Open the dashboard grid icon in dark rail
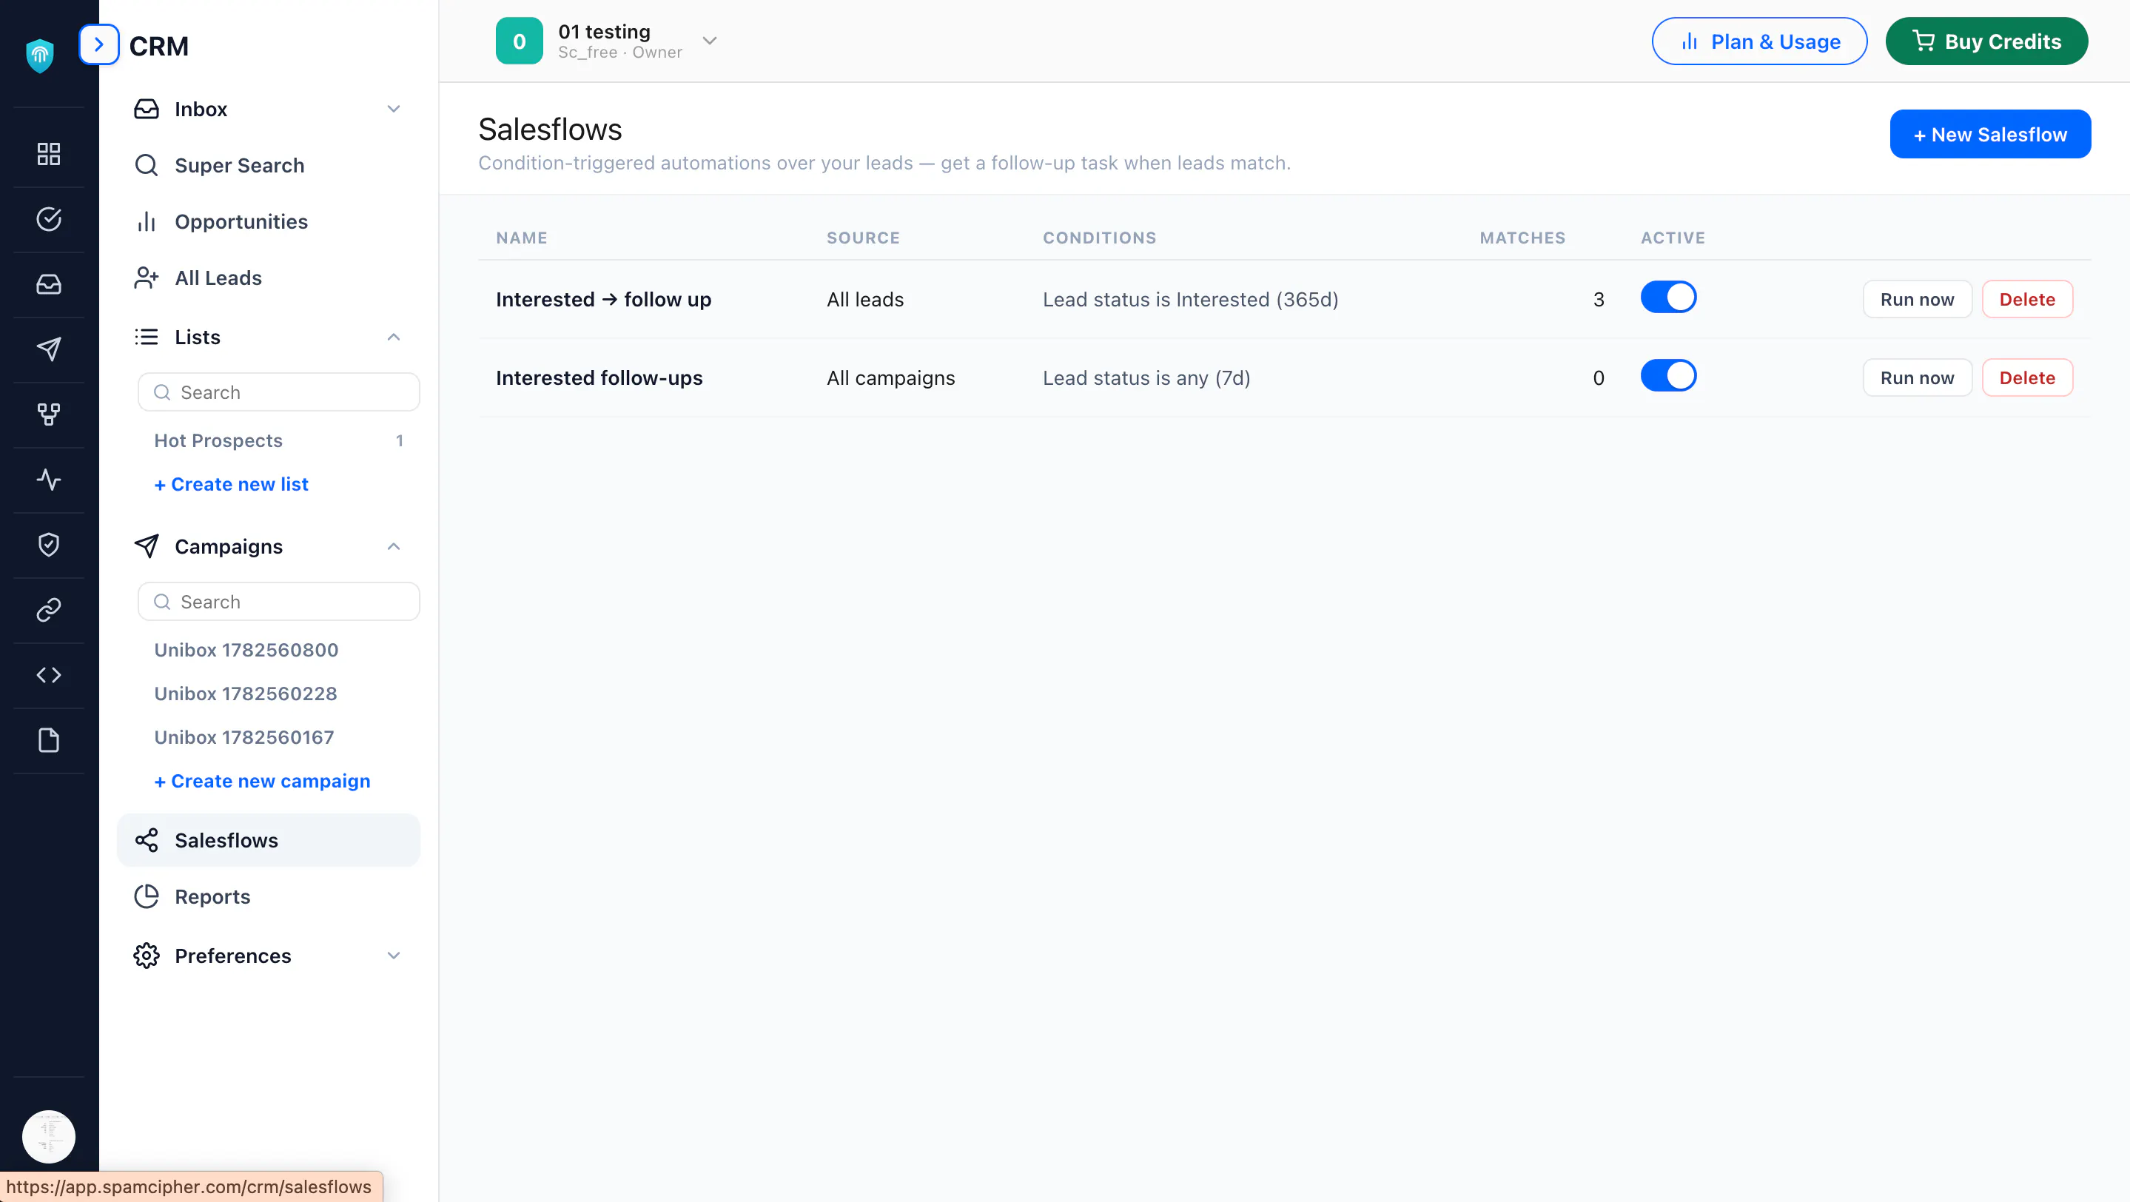The width and height of the screenshot is (2130, 1202). 49,154
